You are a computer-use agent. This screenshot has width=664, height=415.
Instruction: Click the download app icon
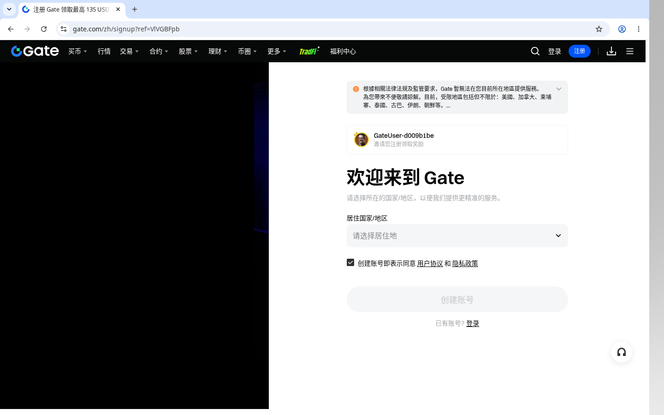pyautogui.click(x=611, y=51)
